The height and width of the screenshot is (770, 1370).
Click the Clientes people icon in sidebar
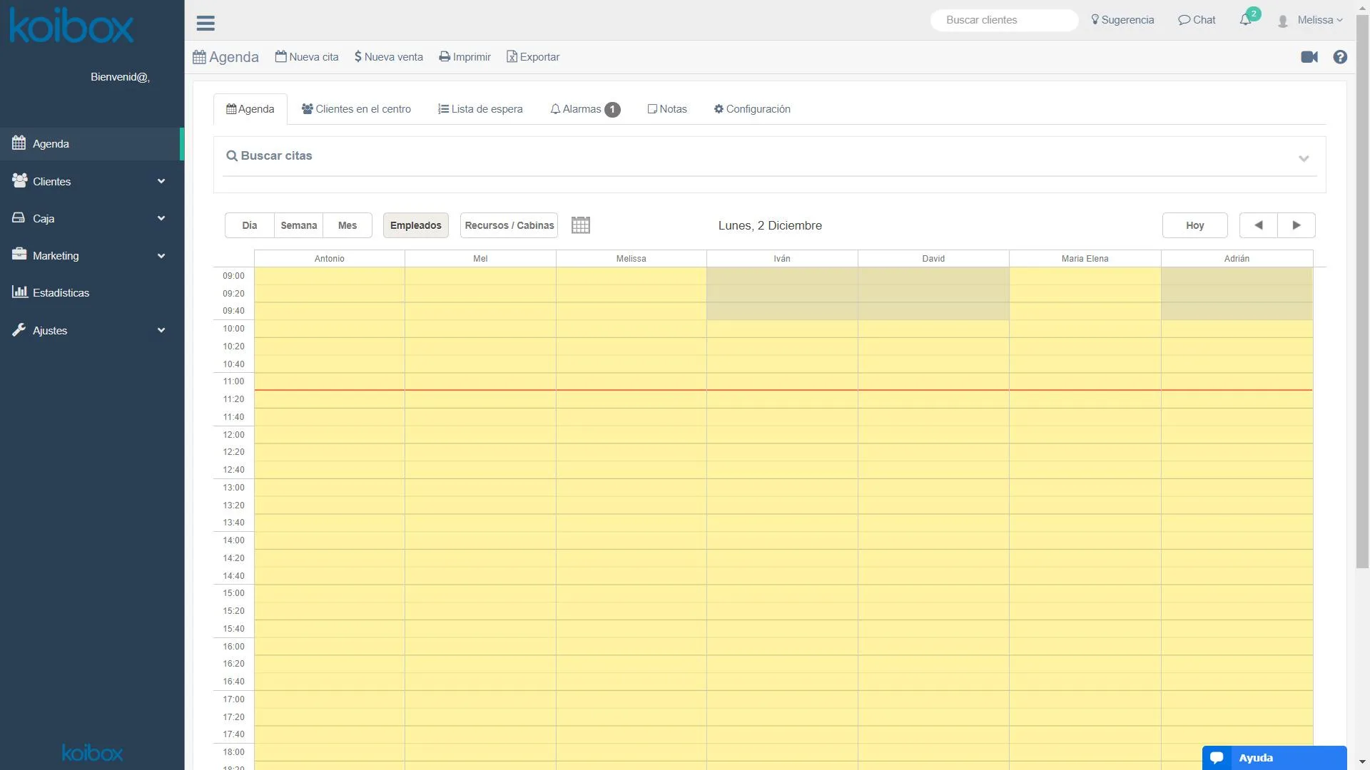point(19,181)
